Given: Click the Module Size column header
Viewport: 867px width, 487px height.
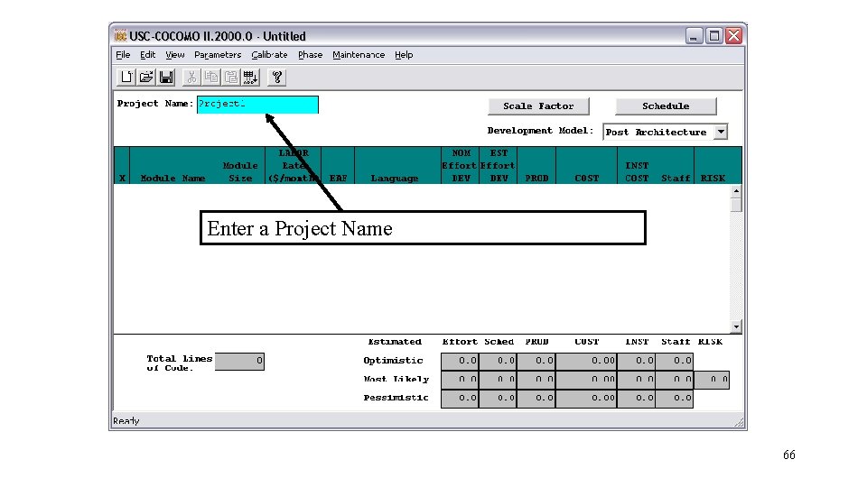Looking at the screenshot, I should coord(240,171).
